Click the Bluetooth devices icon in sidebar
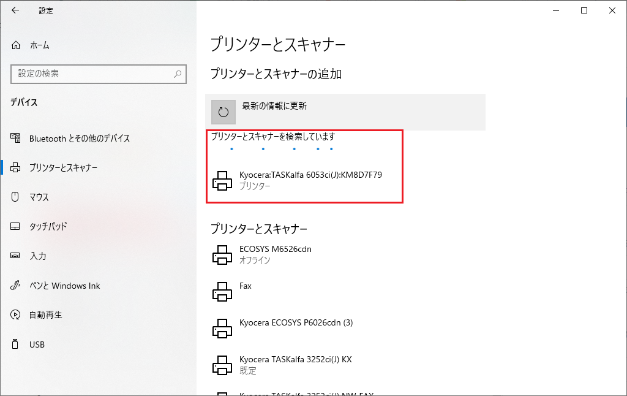Screen dimensions: 627x396 pyautogui.click(x=16, y=139)
